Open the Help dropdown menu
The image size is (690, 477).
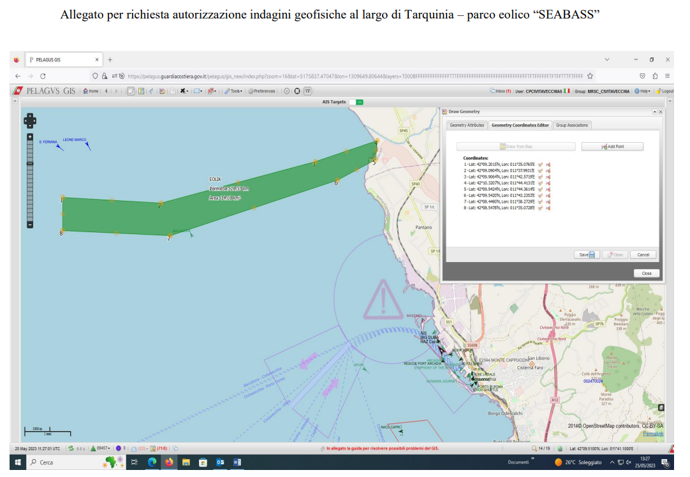point(642,91)
